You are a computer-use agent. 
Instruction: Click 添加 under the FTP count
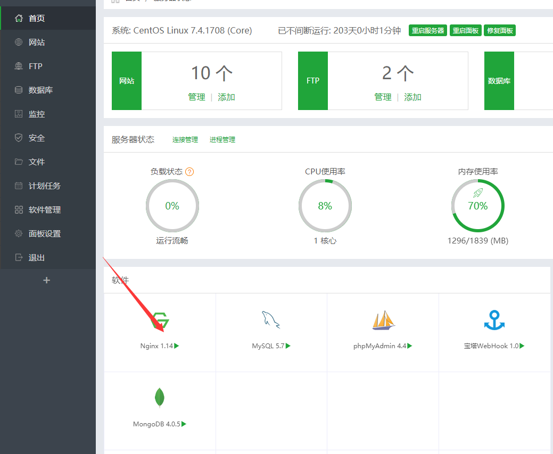click(412, 97)
